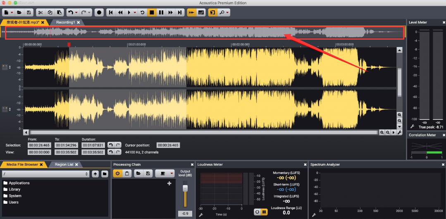Open an audio file with the toolbar folder icon

(x=20, y=12)
